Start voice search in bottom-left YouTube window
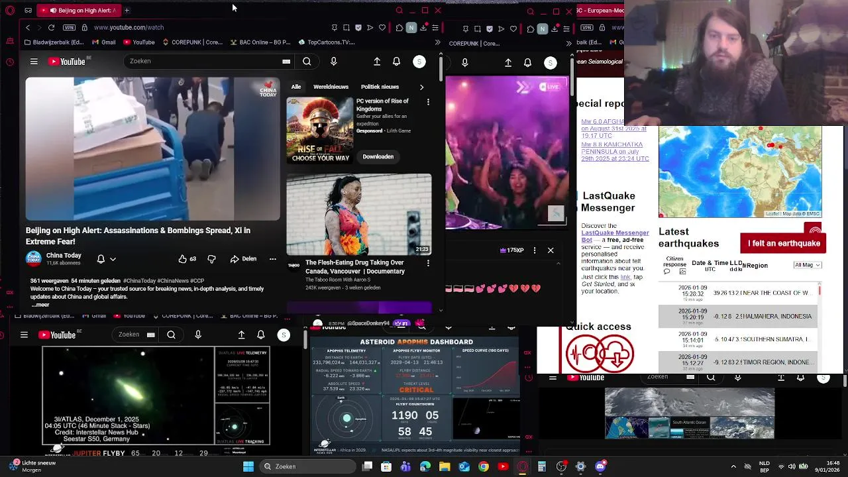 197,335
